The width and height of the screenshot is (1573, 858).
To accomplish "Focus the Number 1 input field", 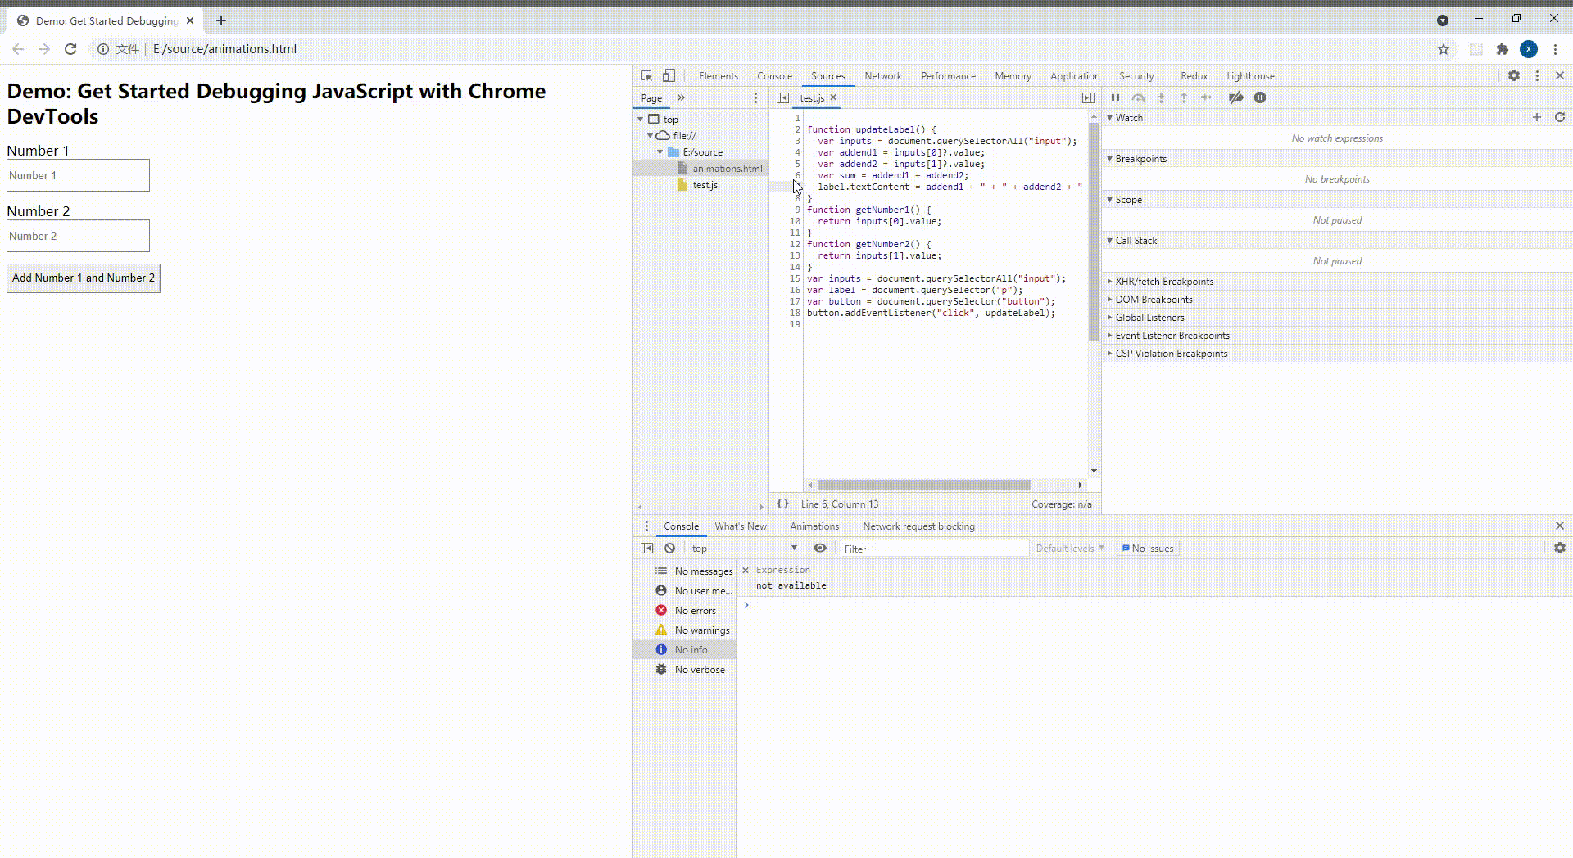I will [78, 175].
